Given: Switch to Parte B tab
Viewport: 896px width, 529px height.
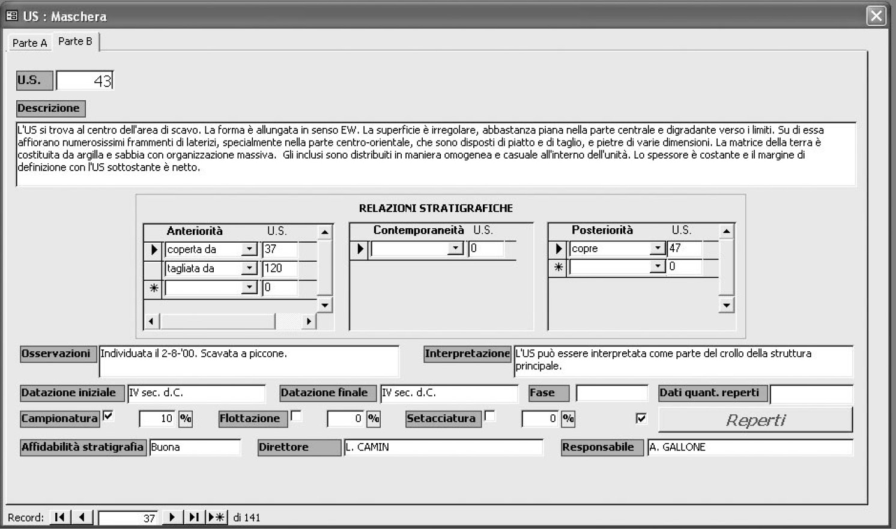Looking at the screenshot, I should (76, 41).
